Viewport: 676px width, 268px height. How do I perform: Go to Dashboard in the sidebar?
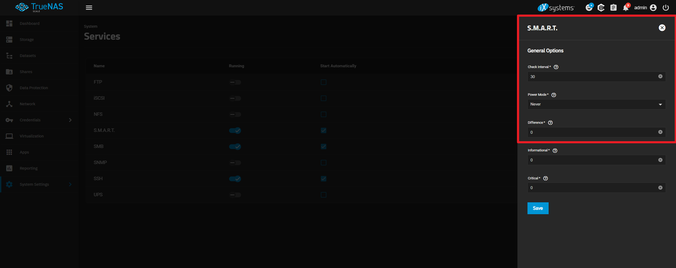(x=30, y=23)
